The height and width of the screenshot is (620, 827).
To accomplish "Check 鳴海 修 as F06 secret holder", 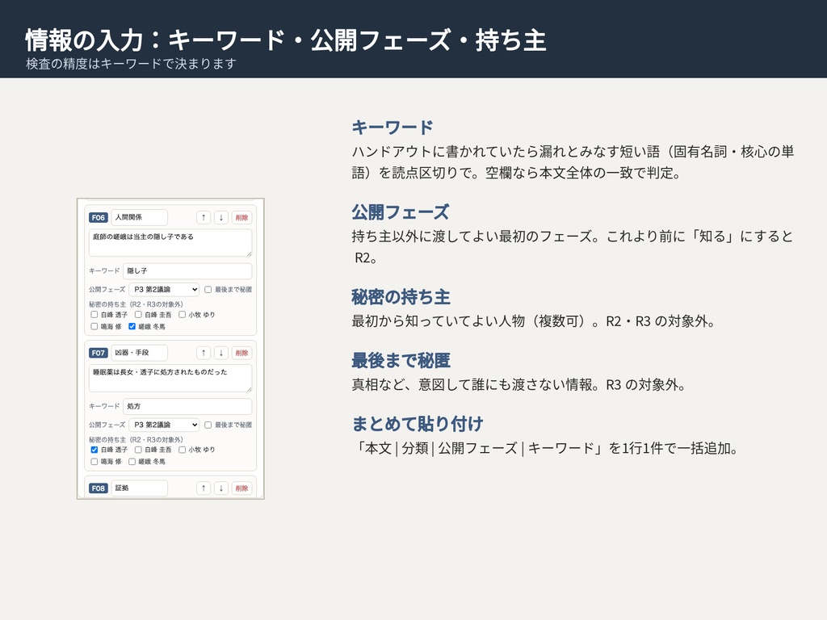I will [x=94, y=326].
